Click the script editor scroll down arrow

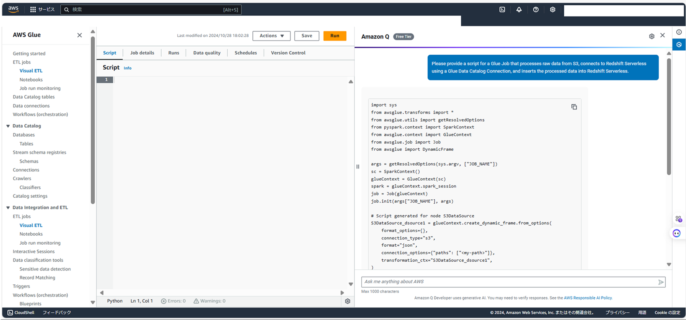(x=351, y=284)
